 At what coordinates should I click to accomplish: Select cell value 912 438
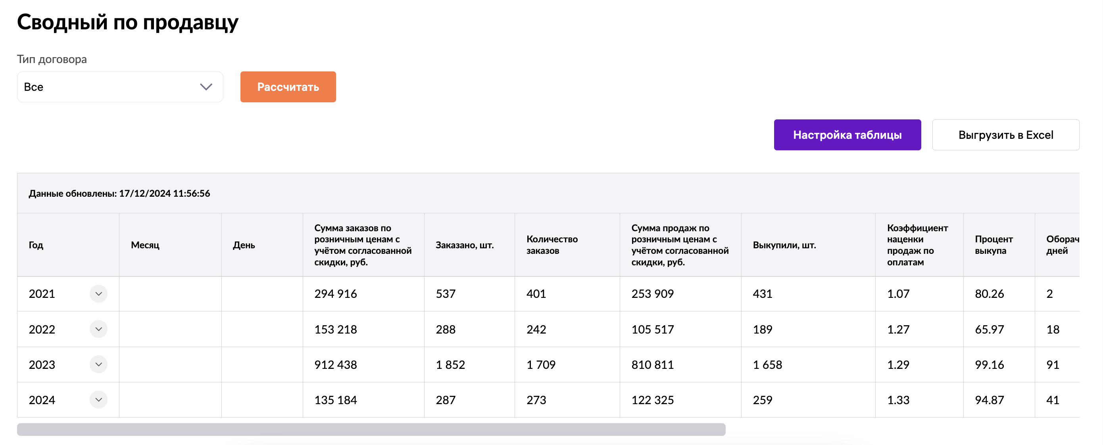(336, 364)
